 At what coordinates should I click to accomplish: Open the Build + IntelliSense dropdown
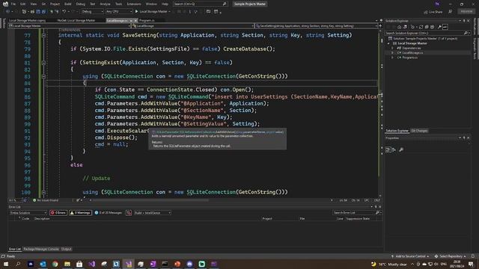[x=153, y=212]
